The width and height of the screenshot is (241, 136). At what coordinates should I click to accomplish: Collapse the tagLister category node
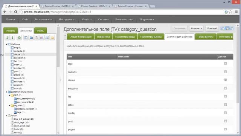pos(9,105)
